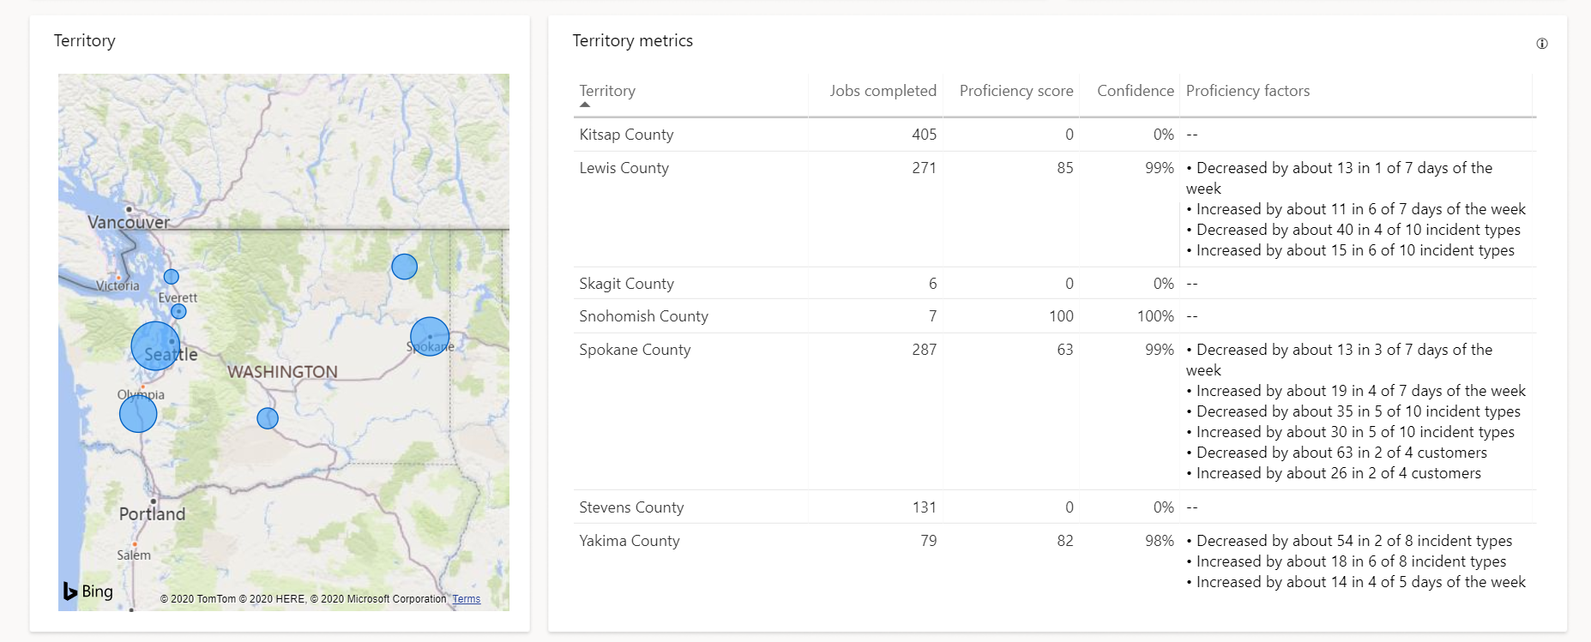Click 'Decreased by about 63 in 2 of 4 customers'
This screenshot has width=1591, height=642.
click(x=1337, y=453)
